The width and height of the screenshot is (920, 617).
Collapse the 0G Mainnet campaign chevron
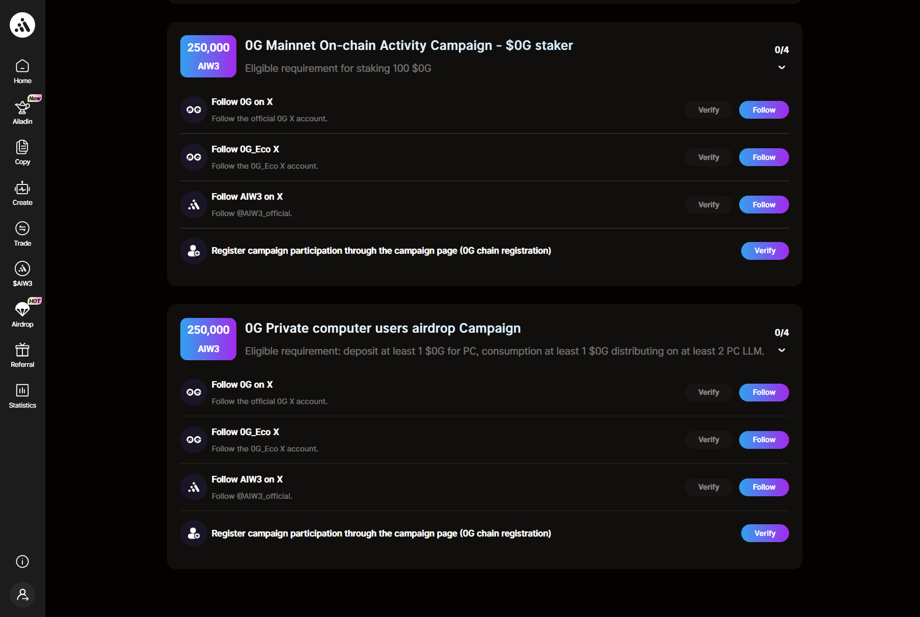click(781, 67)
